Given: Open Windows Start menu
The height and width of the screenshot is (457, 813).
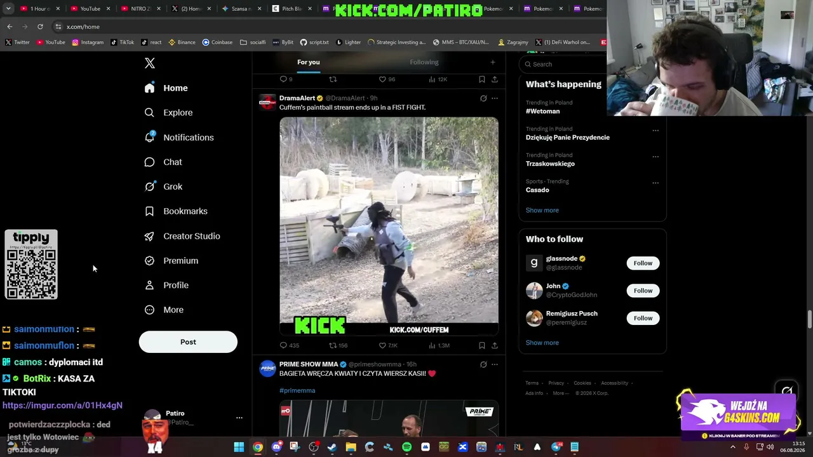Looking at the screenshot, I should [239, 447].
